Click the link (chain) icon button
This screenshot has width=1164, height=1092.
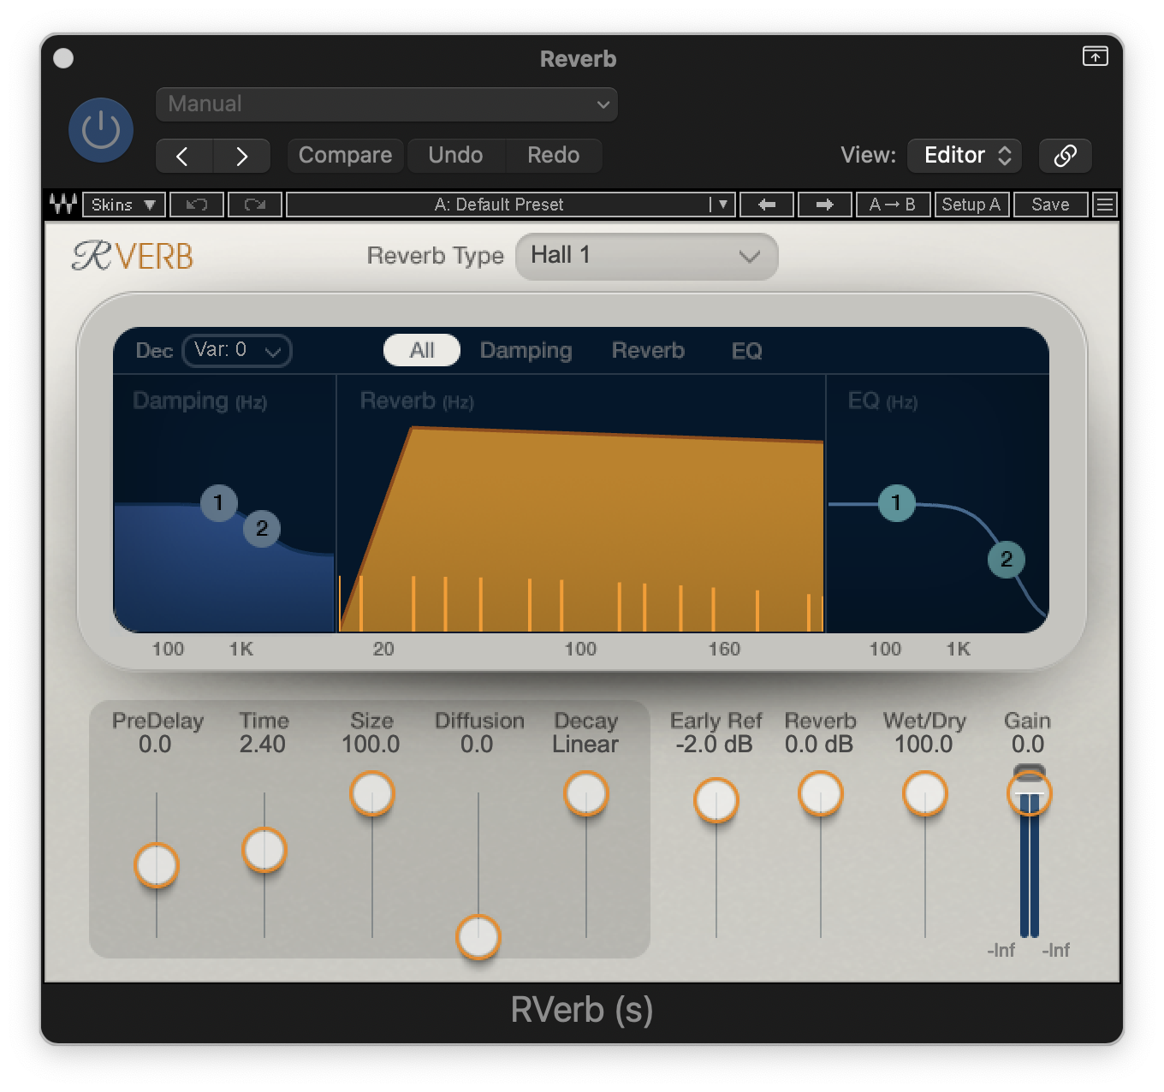tap(1065, 156)
